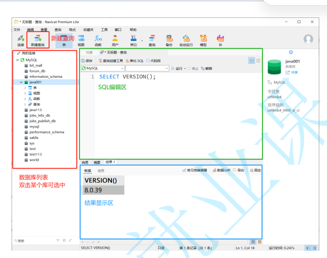Screen dimensions: 327x258
Task: Click the VERSION() column header
Action: (104, 180)
